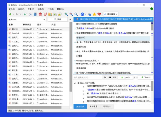Screen dimensions: 161x117
Task: Click the scissors cut icon
Action: click(x=30, y=14)
